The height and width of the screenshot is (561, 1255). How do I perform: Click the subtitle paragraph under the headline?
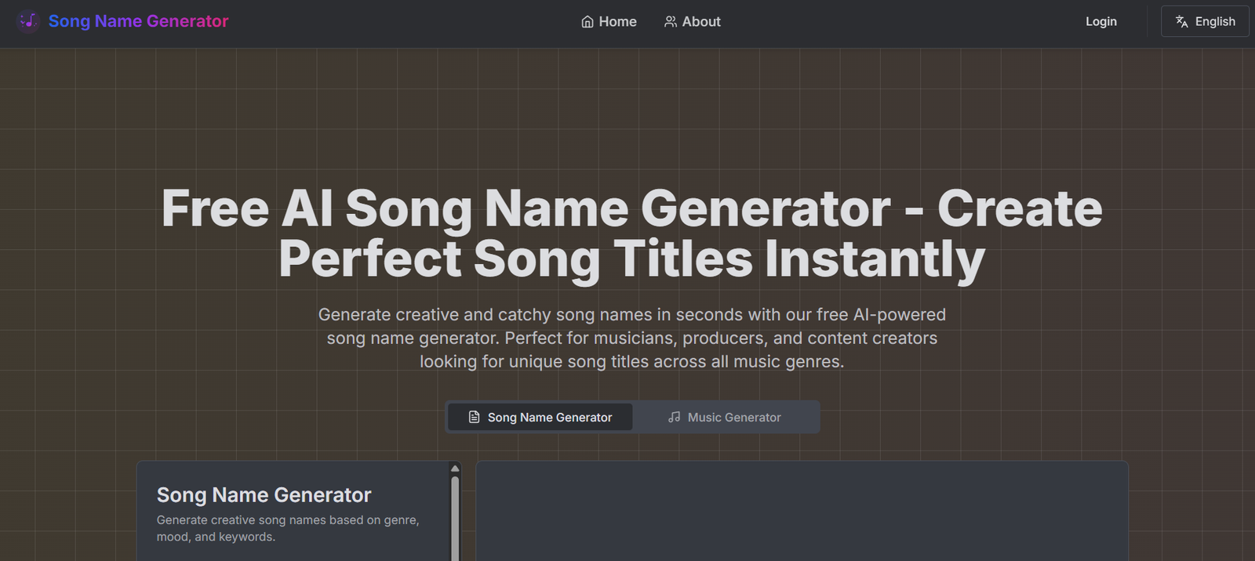point(631,338)
